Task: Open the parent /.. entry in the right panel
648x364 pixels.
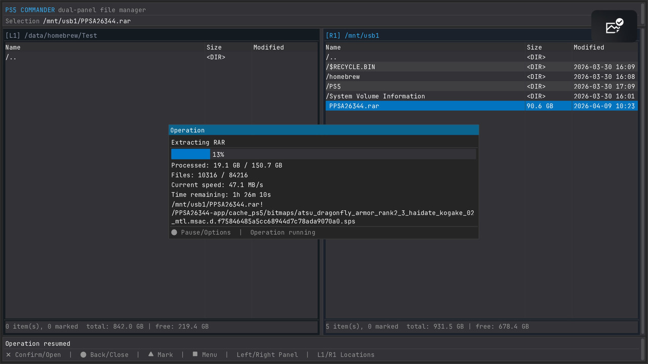Action: click(481, 57)
